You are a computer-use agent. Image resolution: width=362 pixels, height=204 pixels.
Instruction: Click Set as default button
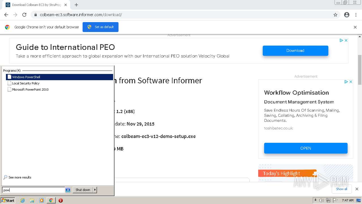(100, 27)
